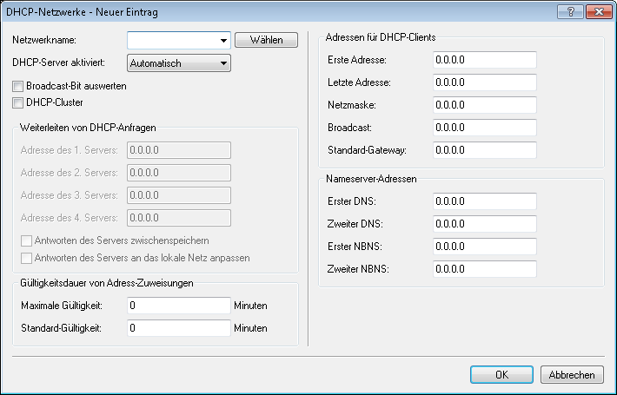617x395 pixels.
Task: Edit the Maximale Gültigkeit minutes field
Action: (x=178, y=306)
